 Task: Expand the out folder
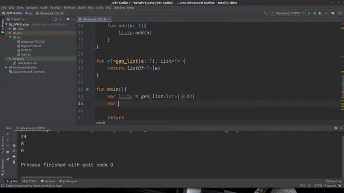(10, 33)
